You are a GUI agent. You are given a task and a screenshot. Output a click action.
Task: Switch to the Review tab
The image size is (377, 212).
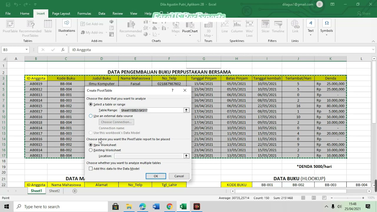click(118, 14)
